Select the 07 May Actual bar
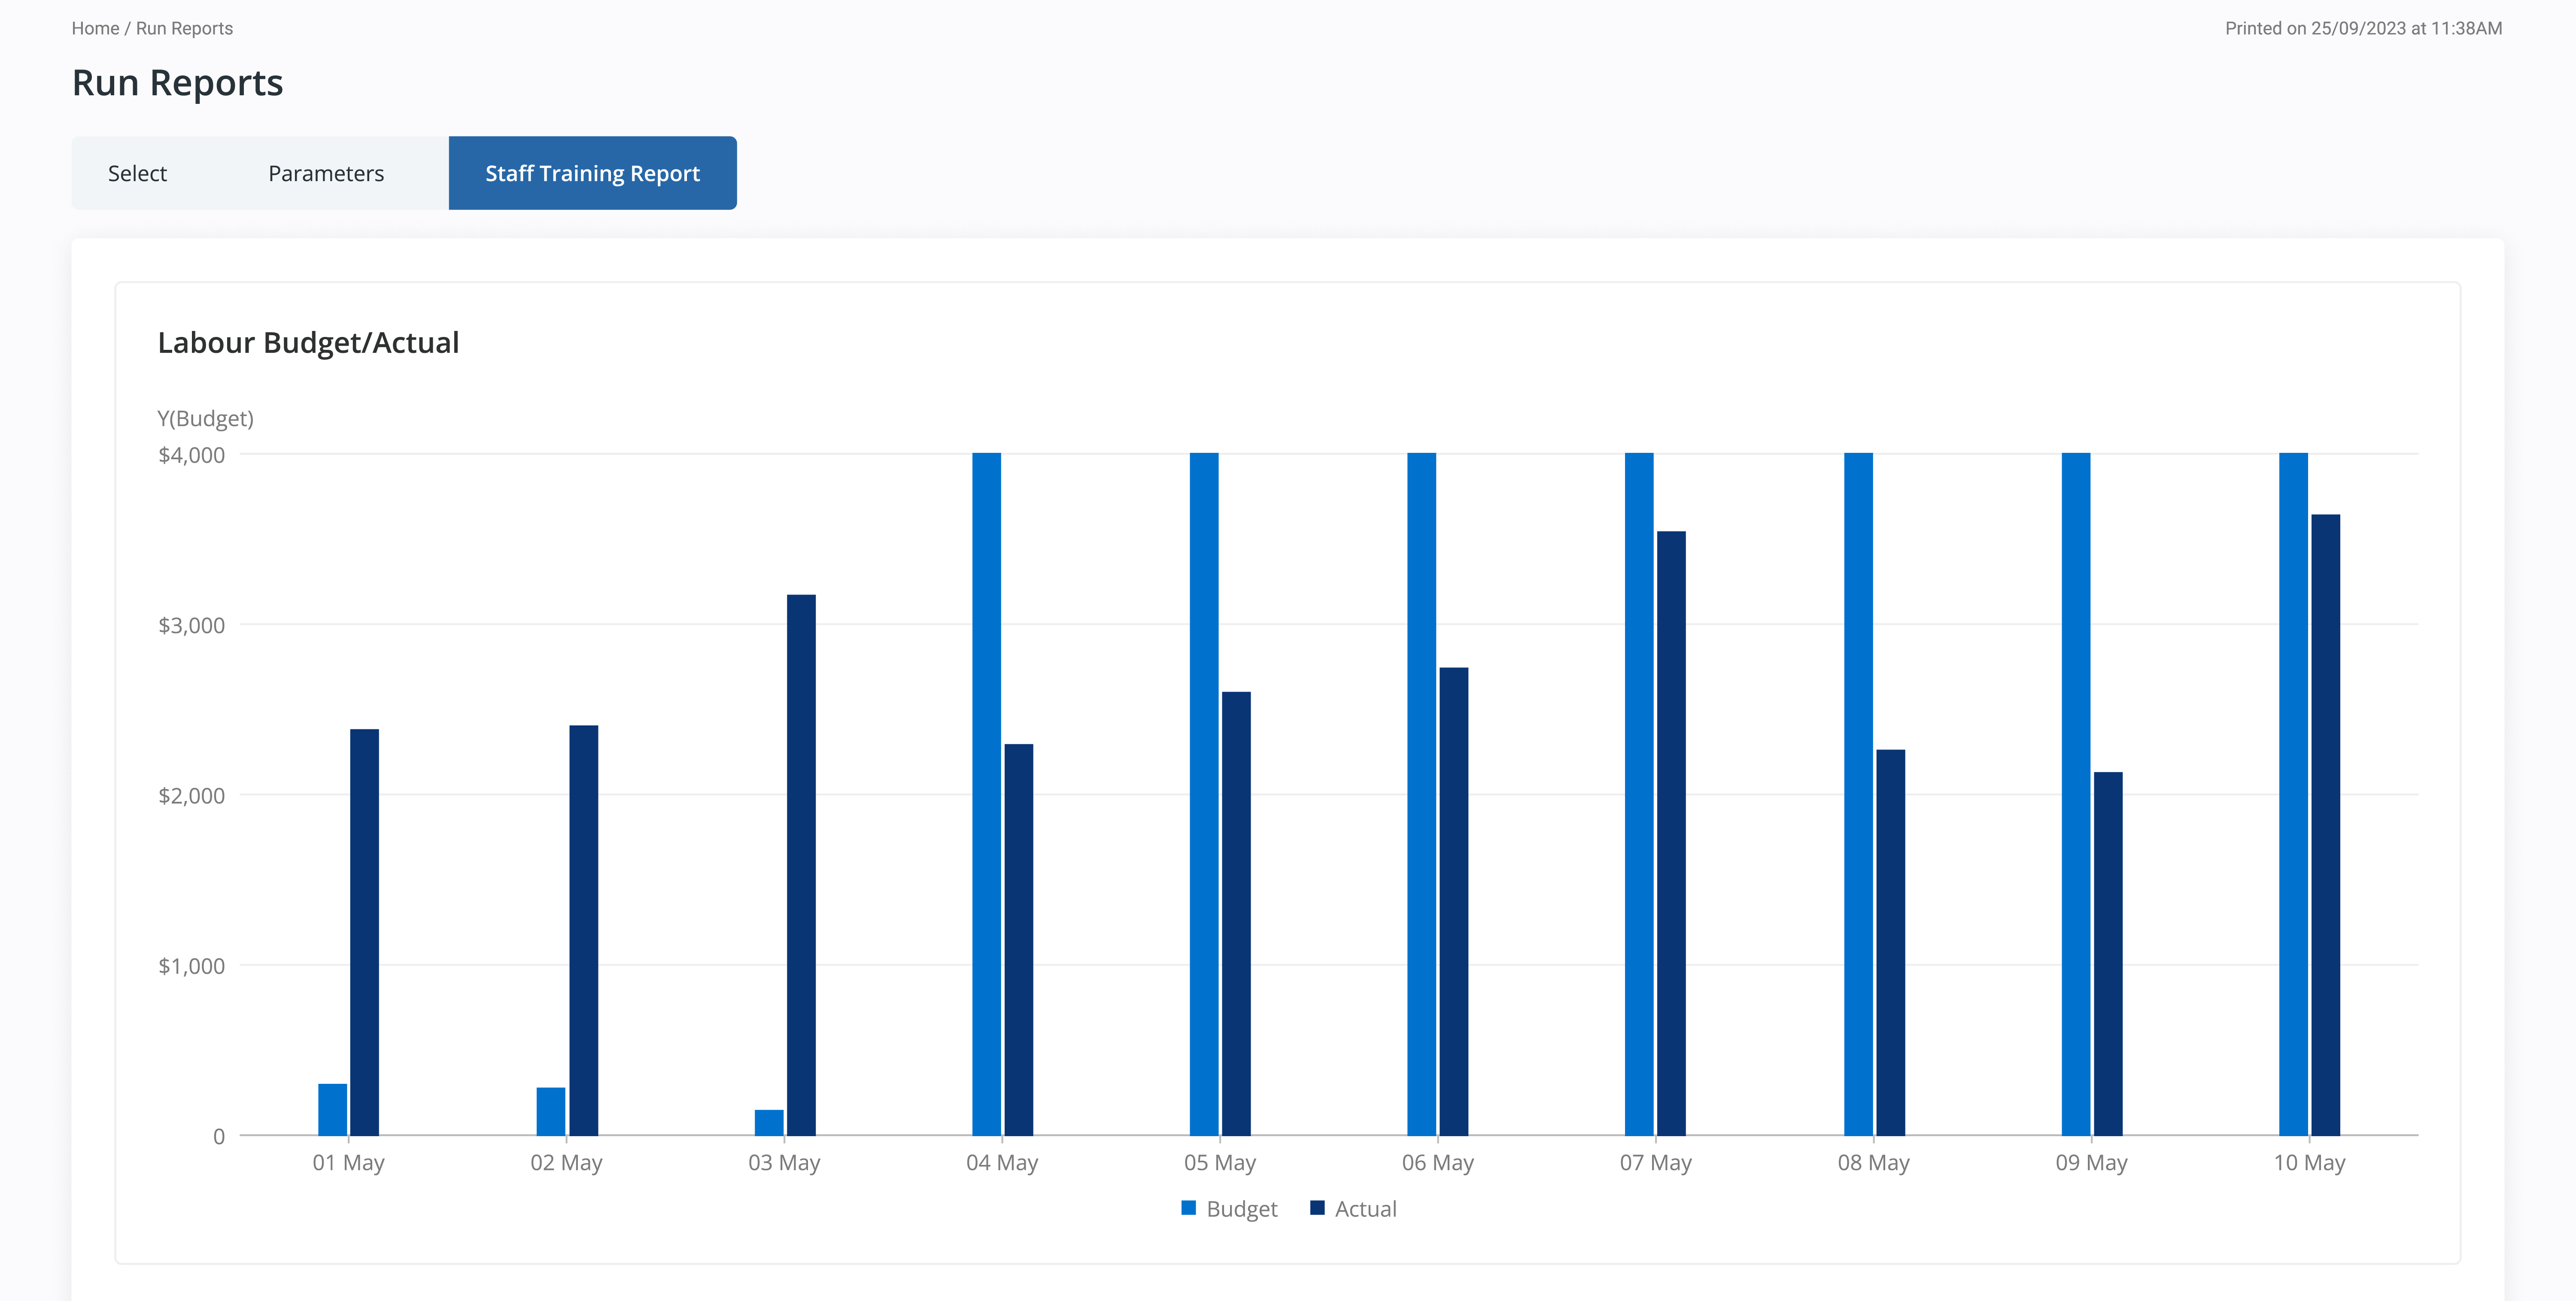2576x1301 pixels. 1671,833
